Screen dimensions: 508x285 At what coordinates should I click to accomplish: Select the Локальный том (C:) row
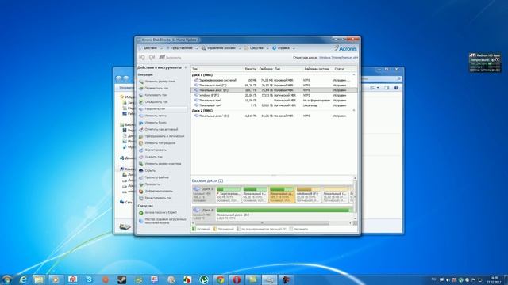pyautogui.click(x=274, y=85)
